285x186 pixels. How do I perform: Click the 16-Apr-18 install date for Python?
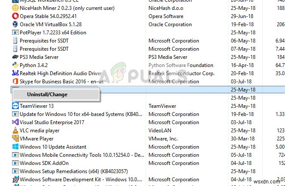pyautogui.click(x=243, y=65)
